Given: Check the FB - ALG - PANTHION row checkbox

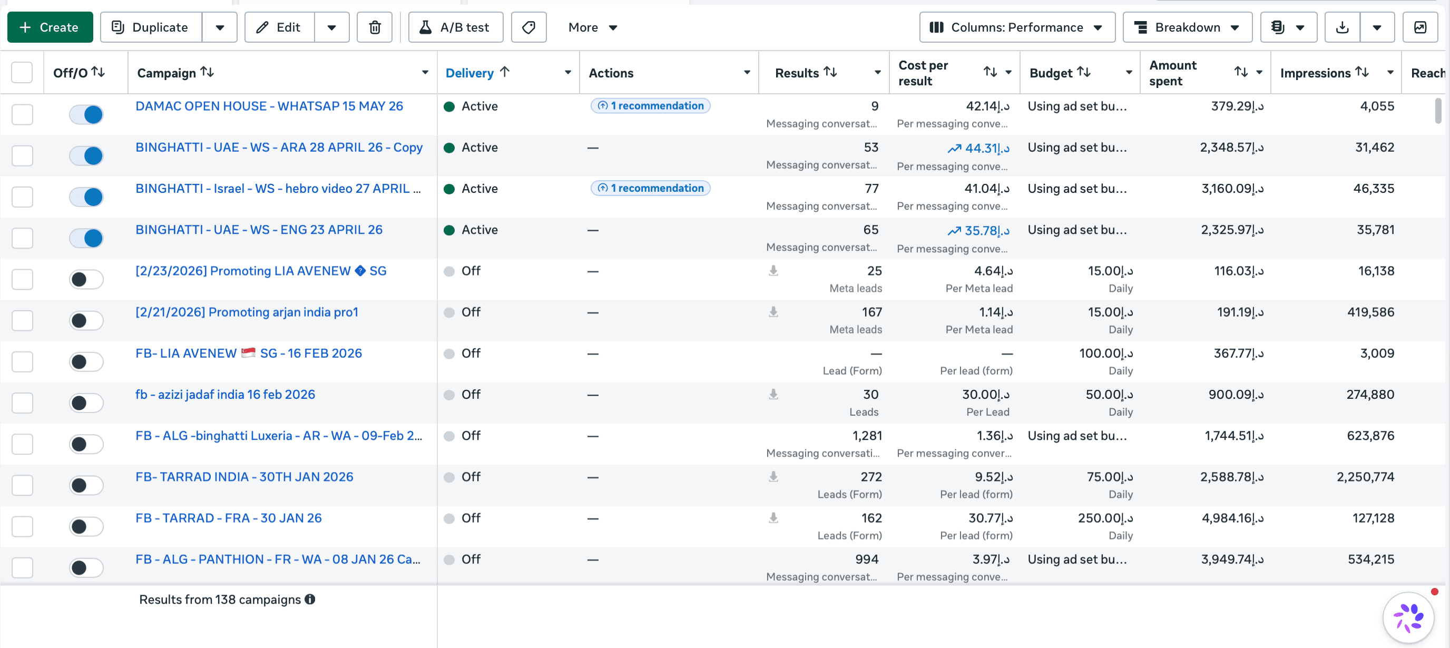Looking at the screenshot, I should point(22,567).
